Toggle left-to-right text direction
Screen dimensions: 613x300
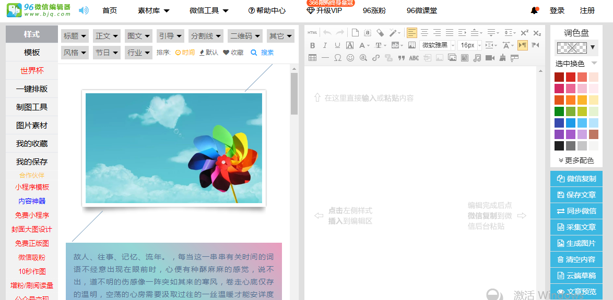coord(522,45)
